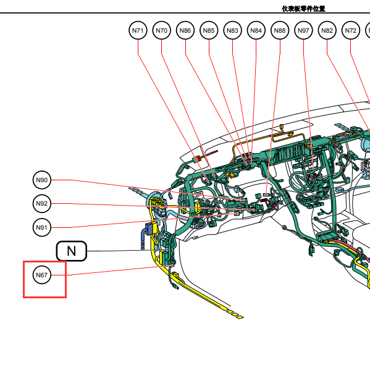370x373 pixels.
Task: Open the N83 connector label
Action: pyautogui.click(x=232, y=30)
